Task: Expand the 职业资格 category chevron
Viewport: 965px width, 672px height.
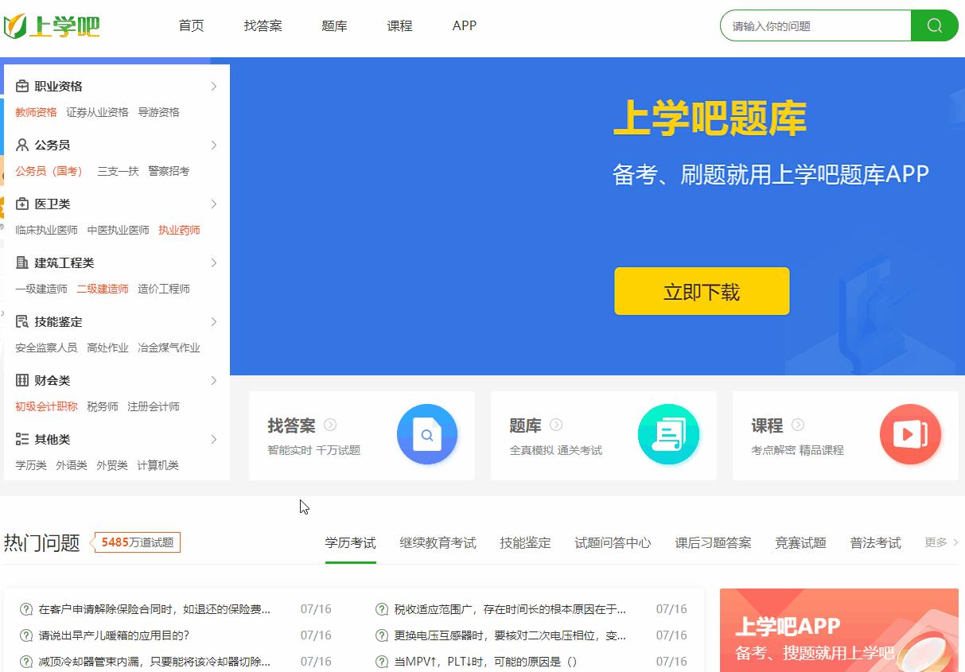Action: click(214, 86)
